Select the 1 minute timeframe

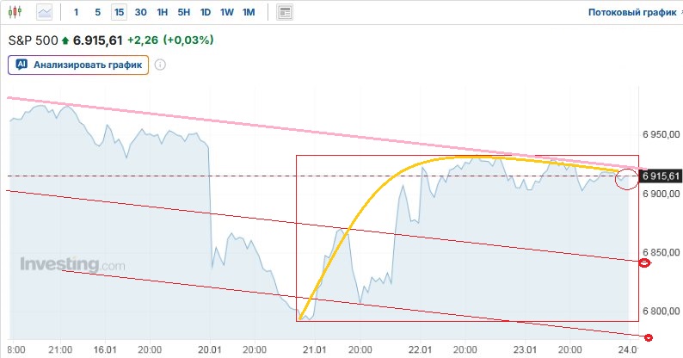[x=77, y=13]
